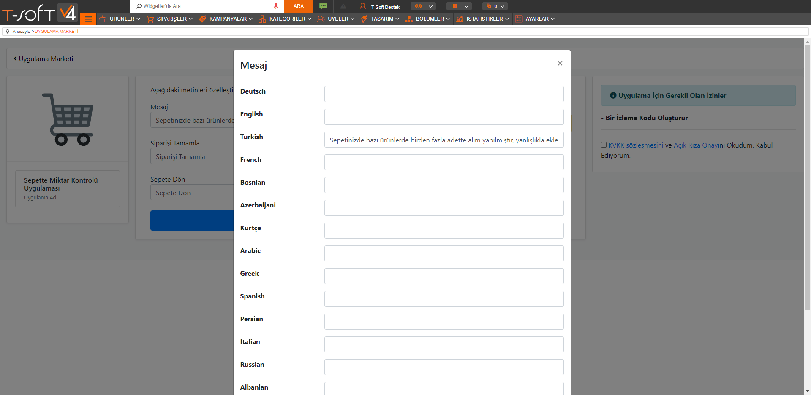Go back to Uygulama Marketi
The height and width of the screenshot is (395, 811).
[x=43, y=59]
